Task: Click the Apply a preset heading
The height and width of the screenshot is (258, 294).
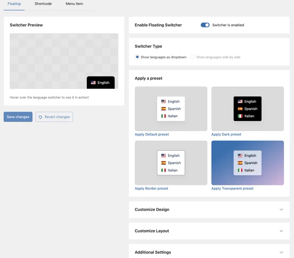Action: (x=148, y=78)
